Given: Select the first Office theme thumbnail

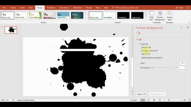Looking at the screenshot, I should point(7,15).
